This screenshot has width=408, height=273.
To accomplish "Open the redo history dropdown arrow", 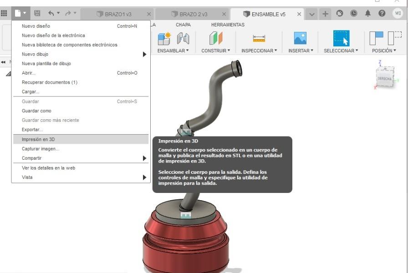I will pos(75,13).
